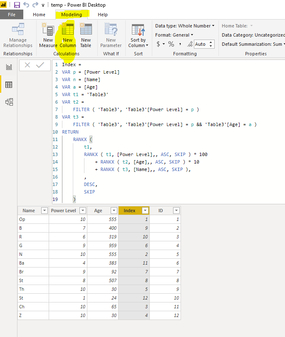285x337 pixels.
Task: Click the Redo arrow icon
Action: coord(35,5)
